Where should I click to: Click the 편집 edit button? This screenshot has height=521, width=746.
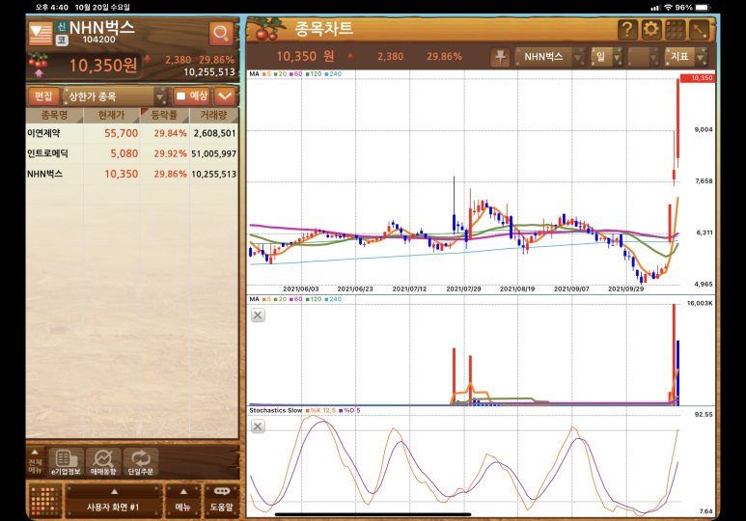pos(43,96)
